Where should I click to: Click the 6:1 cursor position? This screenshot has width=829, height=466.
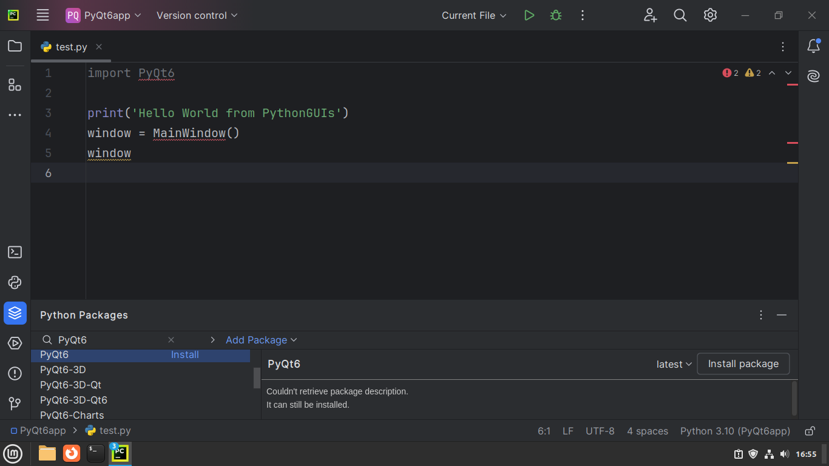point(544,431)
